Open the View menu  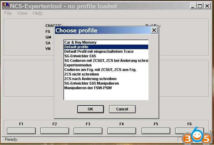tap(22, 13)
